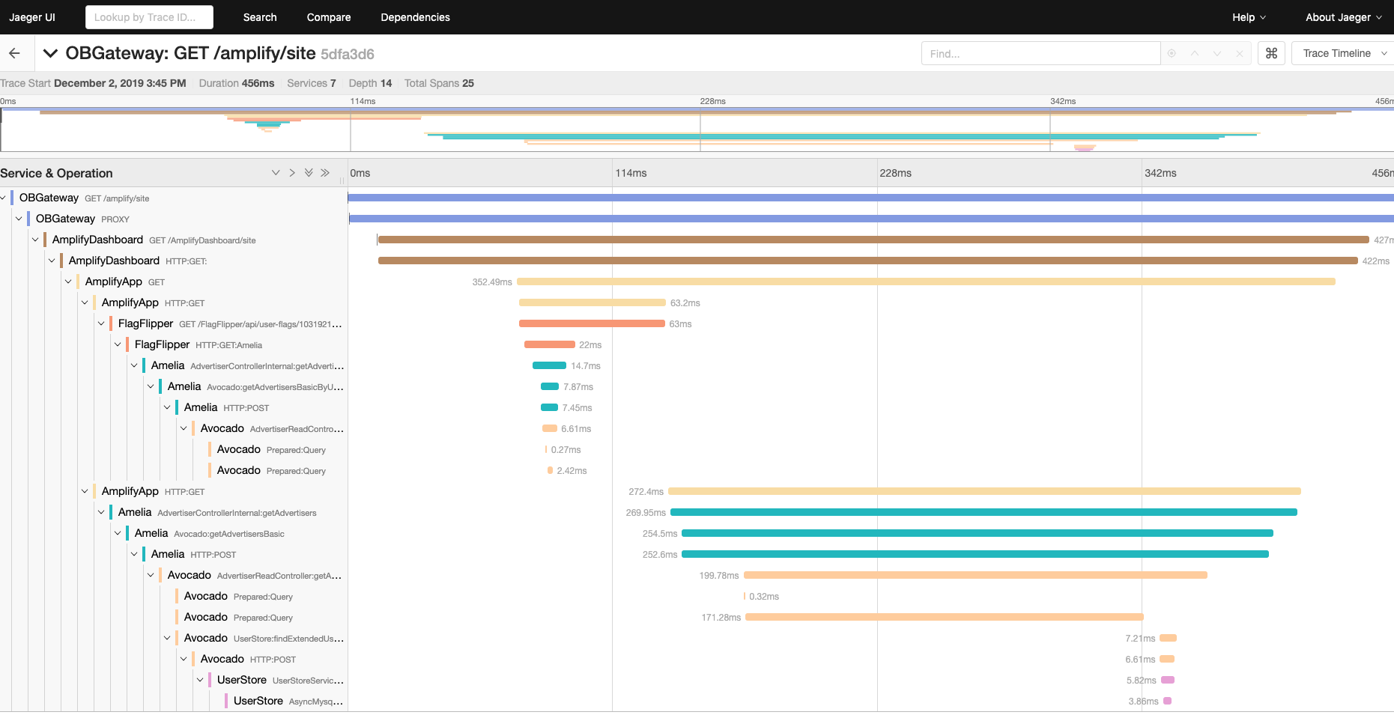The width and height of the screenshot is (1394, 715).
Task: Collapse FlagFlipper HTTP:GET:Amelia span
Action: tap(118, 344)
